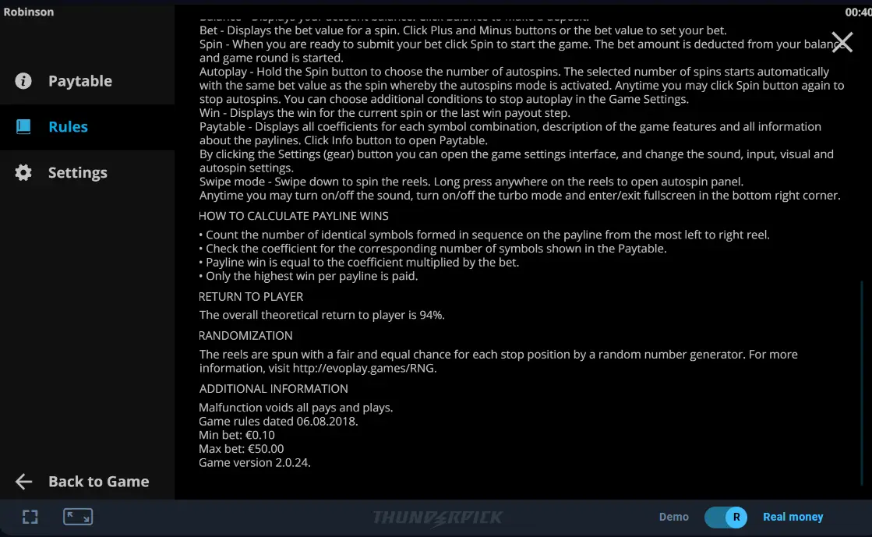Click the resize window arrows icon
The height and width of the screenshot is (537, 872).
pyautogui.click(x=78, y=517)
